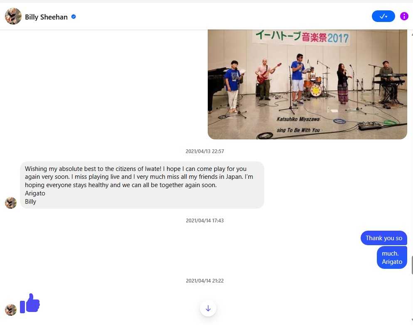This screenshot has width=413, height=329.
Task: Select the "Thank you so" sent bubble
Action: point(384,238)
